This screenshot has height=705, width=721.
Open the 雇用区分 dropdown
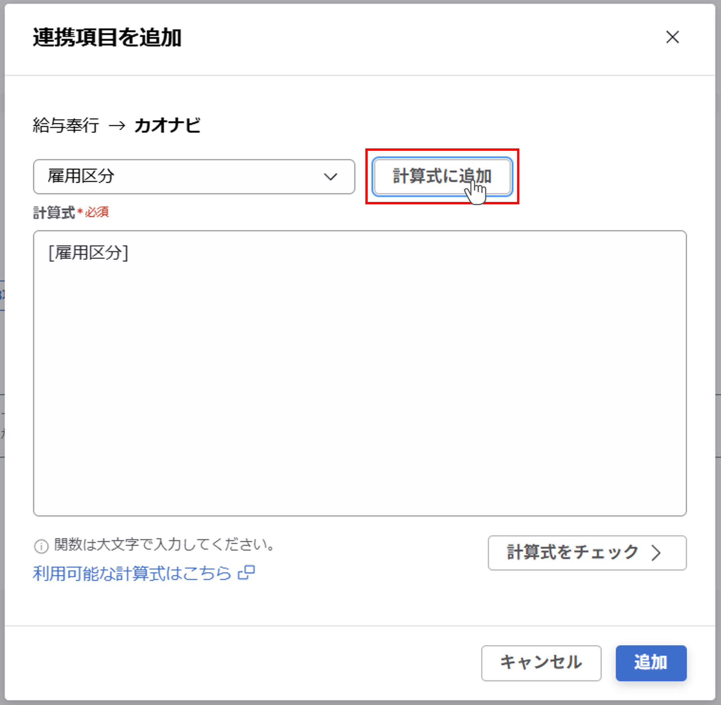coord(194,177)
